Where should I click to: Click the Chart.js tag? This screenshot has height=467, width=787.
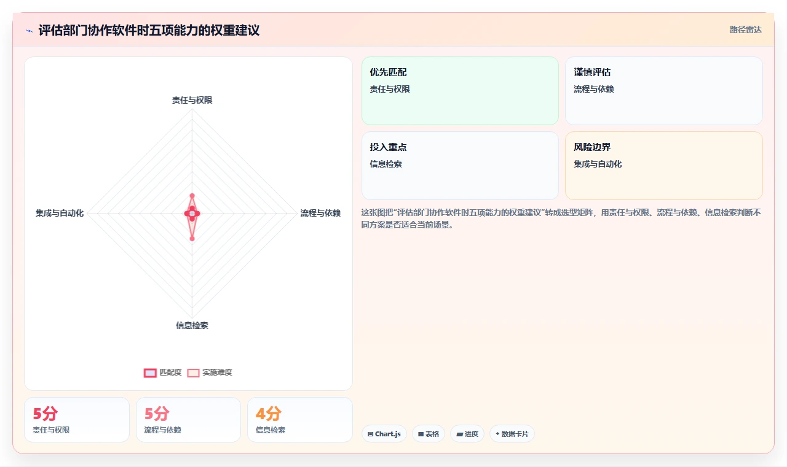coord(384,434)
